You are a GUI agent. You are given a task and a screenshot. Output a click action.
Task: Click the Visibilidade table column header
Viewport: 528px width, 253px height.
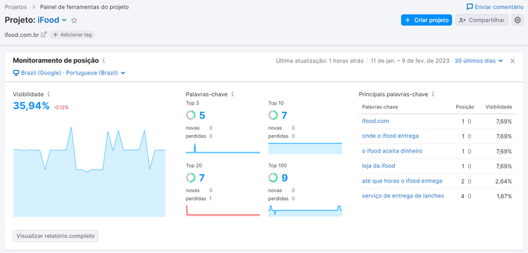[x=498, y=108]
